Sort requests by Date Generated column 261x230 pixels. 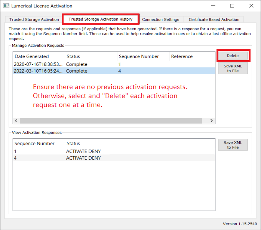point(39,56)
